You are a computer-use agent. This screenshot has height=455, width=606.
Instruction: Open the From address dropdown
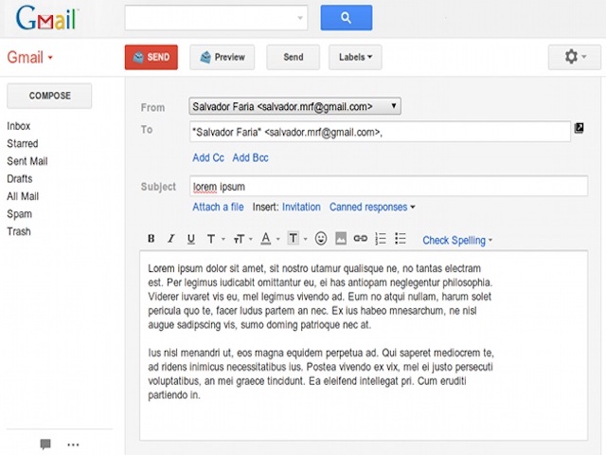pos(294,107)
